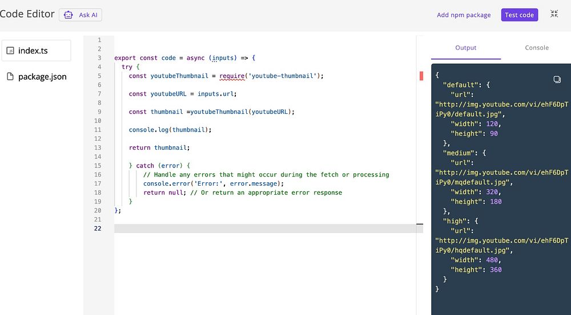Click line number 15 in the gutter
Screen dimensions: 571x315
click(98, 166)
